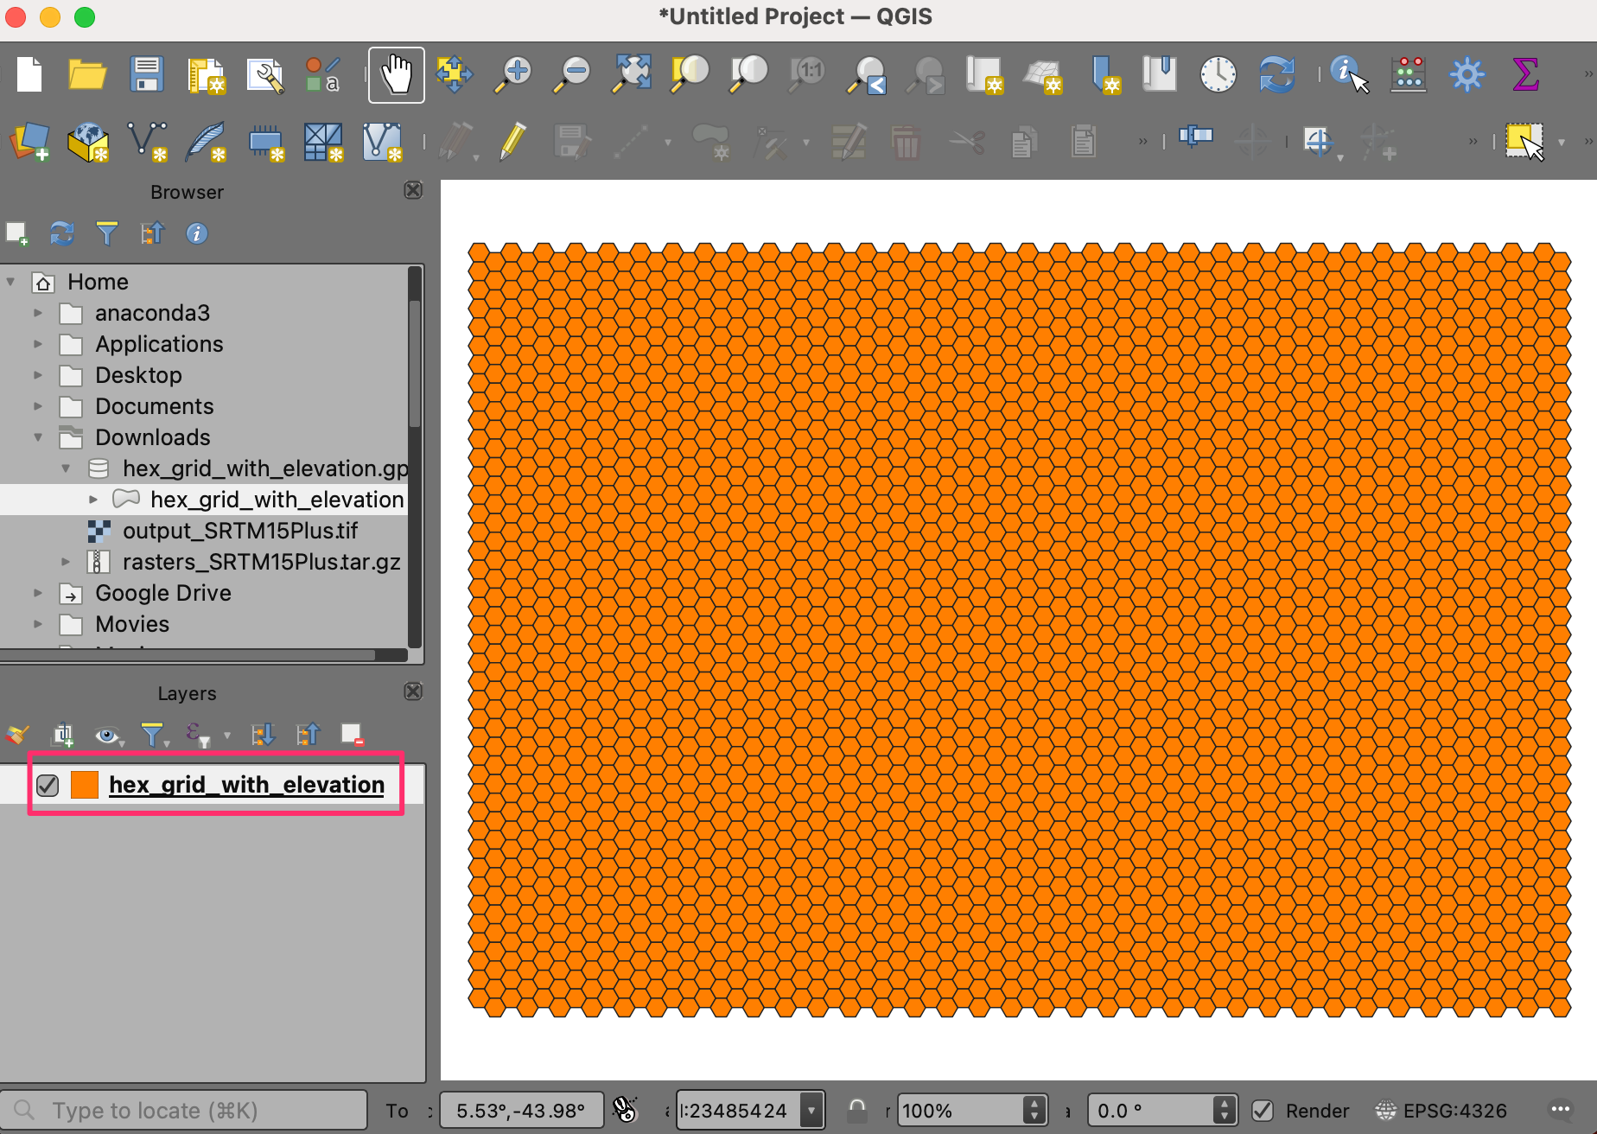Open the Processing Toolbox gear icon
This screenshot has height=1134, width=1597.
click(x=1467, y=75)
